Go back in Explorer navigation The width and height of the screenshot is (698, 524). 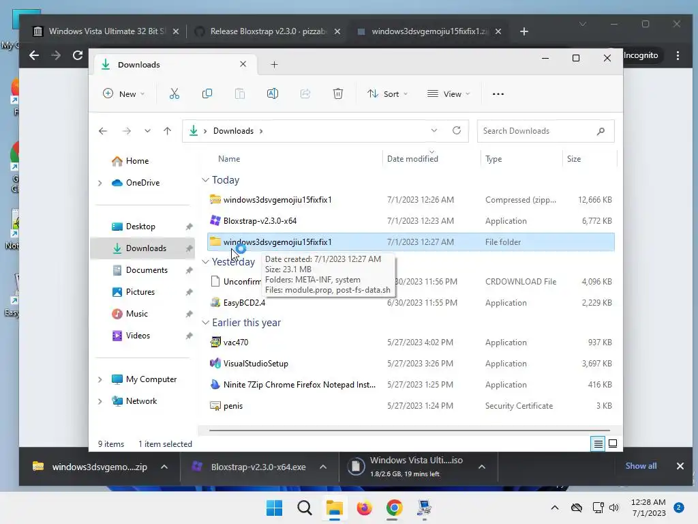[x=103, y=131]
